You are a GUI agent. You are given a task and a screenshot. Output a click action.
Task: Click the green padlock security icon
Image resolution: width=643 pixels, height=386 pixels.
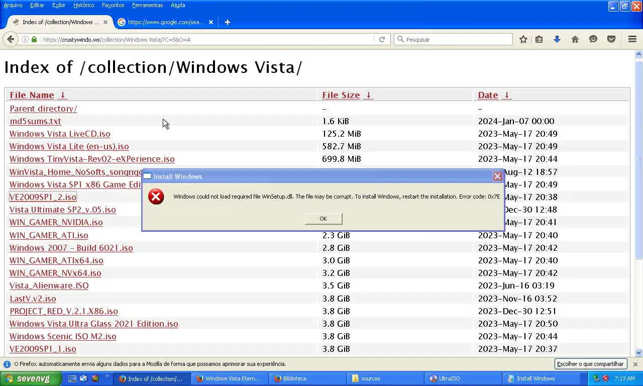tap(34, 39)
